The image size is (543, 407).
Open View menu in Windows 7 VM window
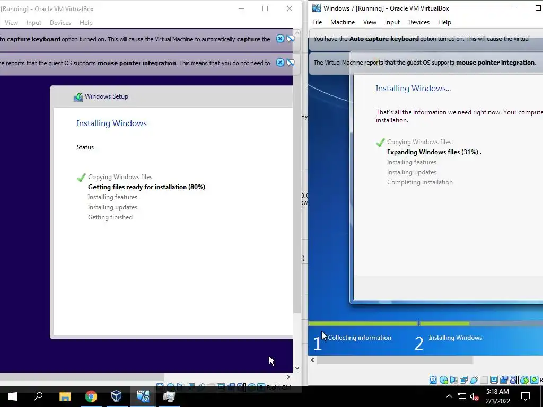(x=370, y=22)
